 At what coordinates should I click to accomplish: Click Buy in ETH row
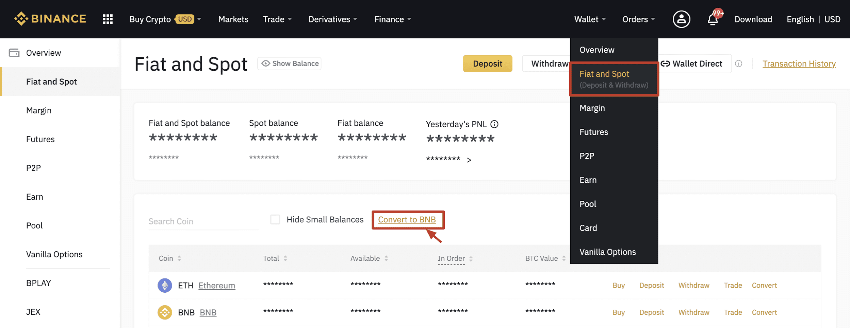tap(619, 285)
